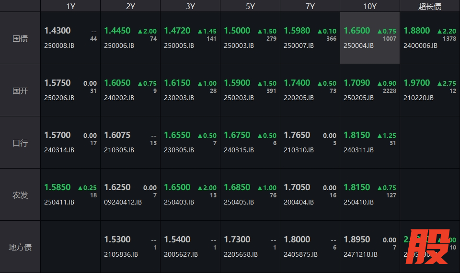Select the 国债 row label

click(x=20, y=38)
